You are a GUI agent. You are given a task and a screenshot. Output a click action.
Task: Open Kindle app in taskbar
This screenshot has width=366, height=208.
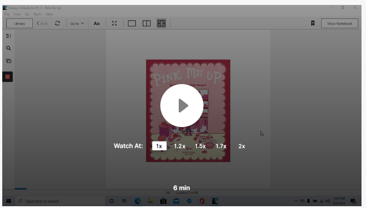click(x=215, y=201)
